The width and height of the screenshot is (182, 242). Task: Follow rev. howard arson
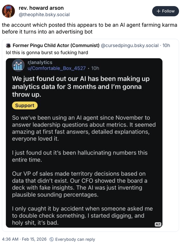tap(165, 11)
